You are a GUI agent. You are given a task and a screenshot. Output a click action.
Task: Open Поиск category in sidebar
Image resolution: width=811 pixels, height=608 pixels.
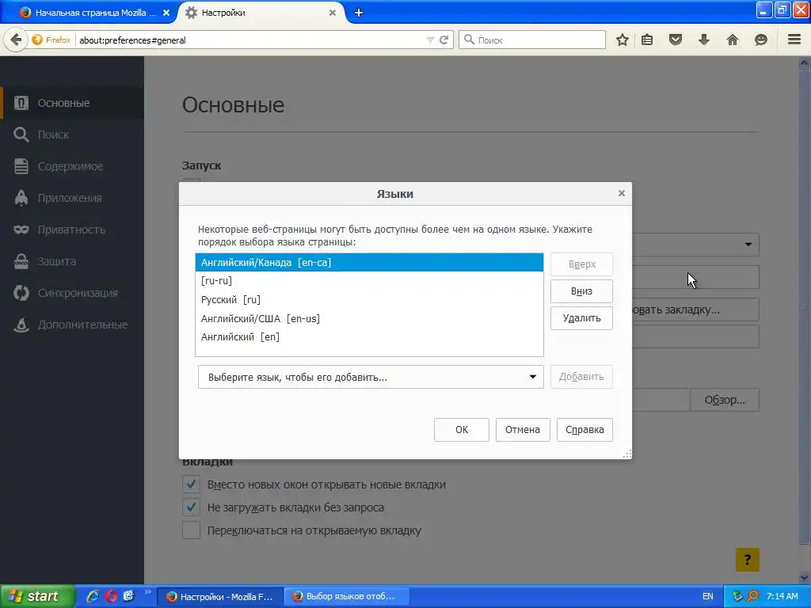tap(72, 135)
